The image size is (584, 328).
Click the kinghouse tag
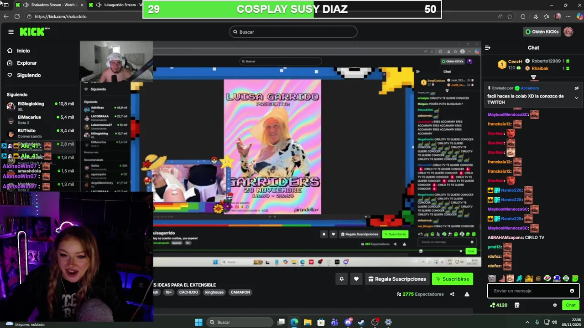[214, 292]
